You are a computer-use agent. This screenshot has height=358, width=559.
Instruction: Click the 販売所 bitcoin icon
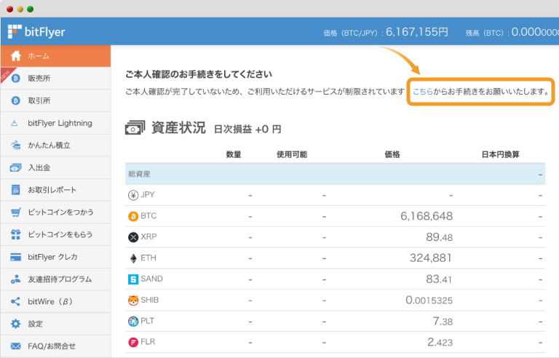point(16,79)
